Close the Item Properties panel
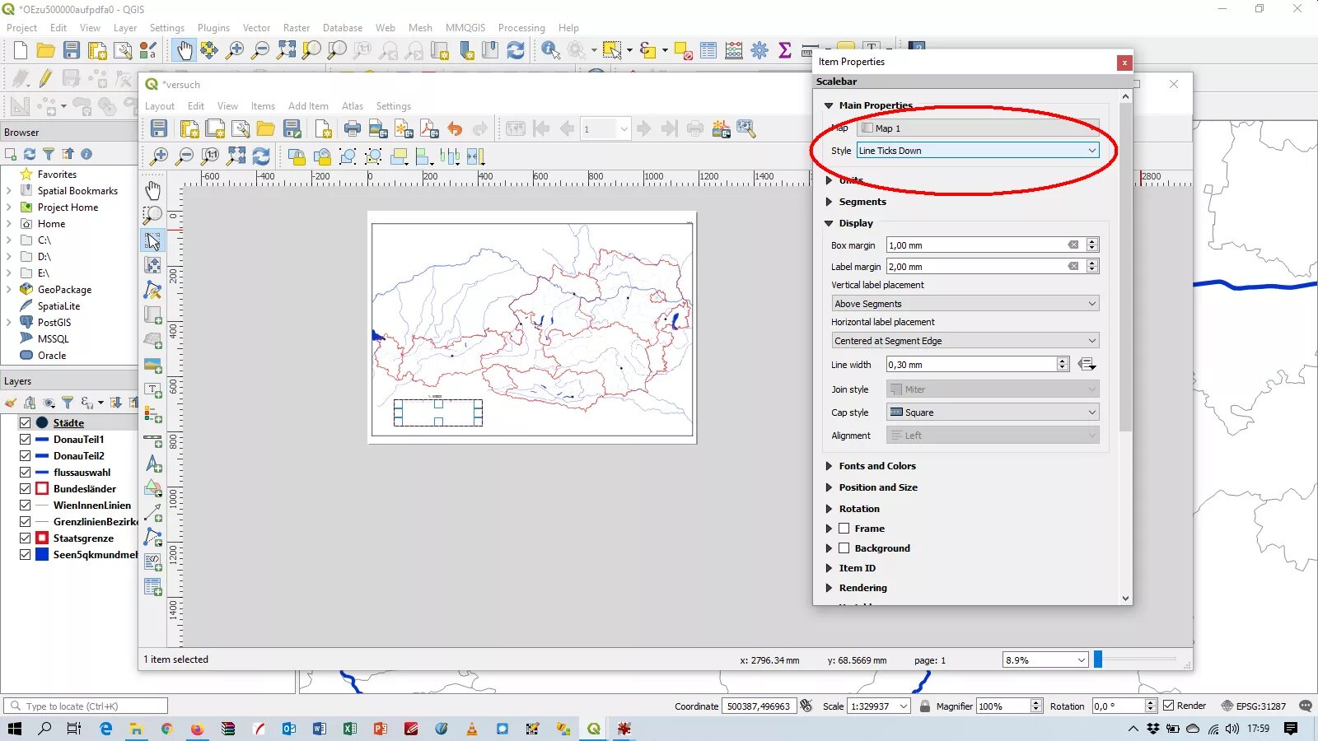1318x741 pixels. [1124, 63]
